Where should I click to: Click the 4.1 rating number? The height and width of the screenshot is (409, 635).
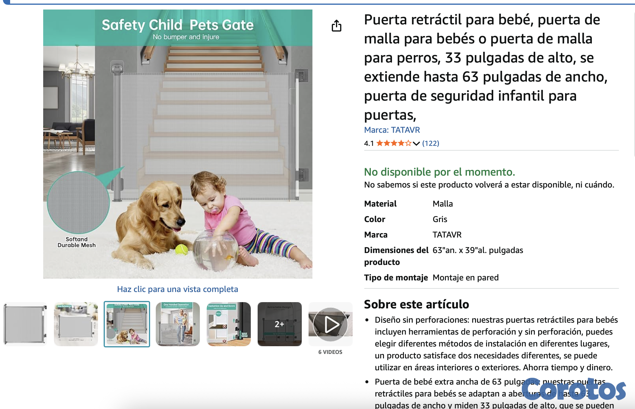click(x=369, y=143)
